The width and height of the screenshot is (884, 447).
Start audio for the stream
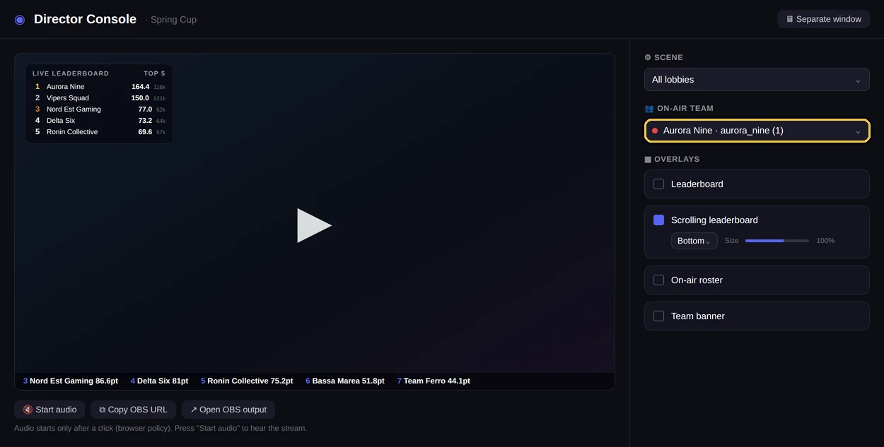(x=50, y=410)
